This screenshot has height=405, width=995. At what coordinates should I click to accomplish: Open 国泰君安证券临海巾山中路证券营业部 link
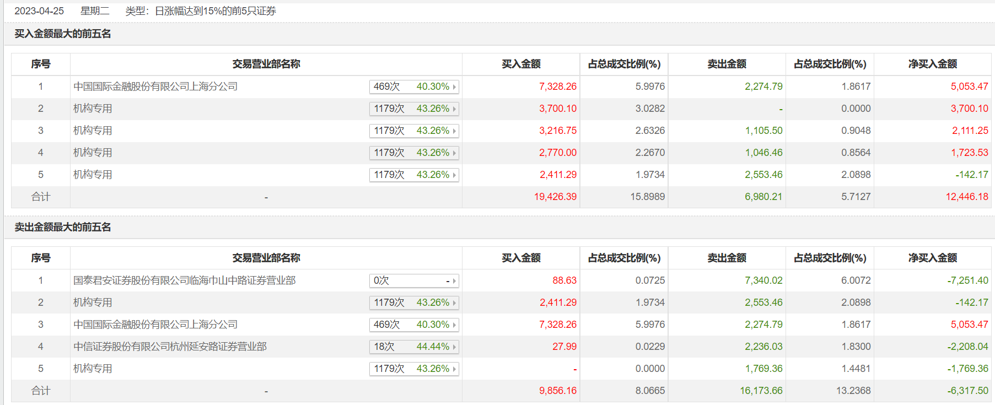click(x=184, y=280)
